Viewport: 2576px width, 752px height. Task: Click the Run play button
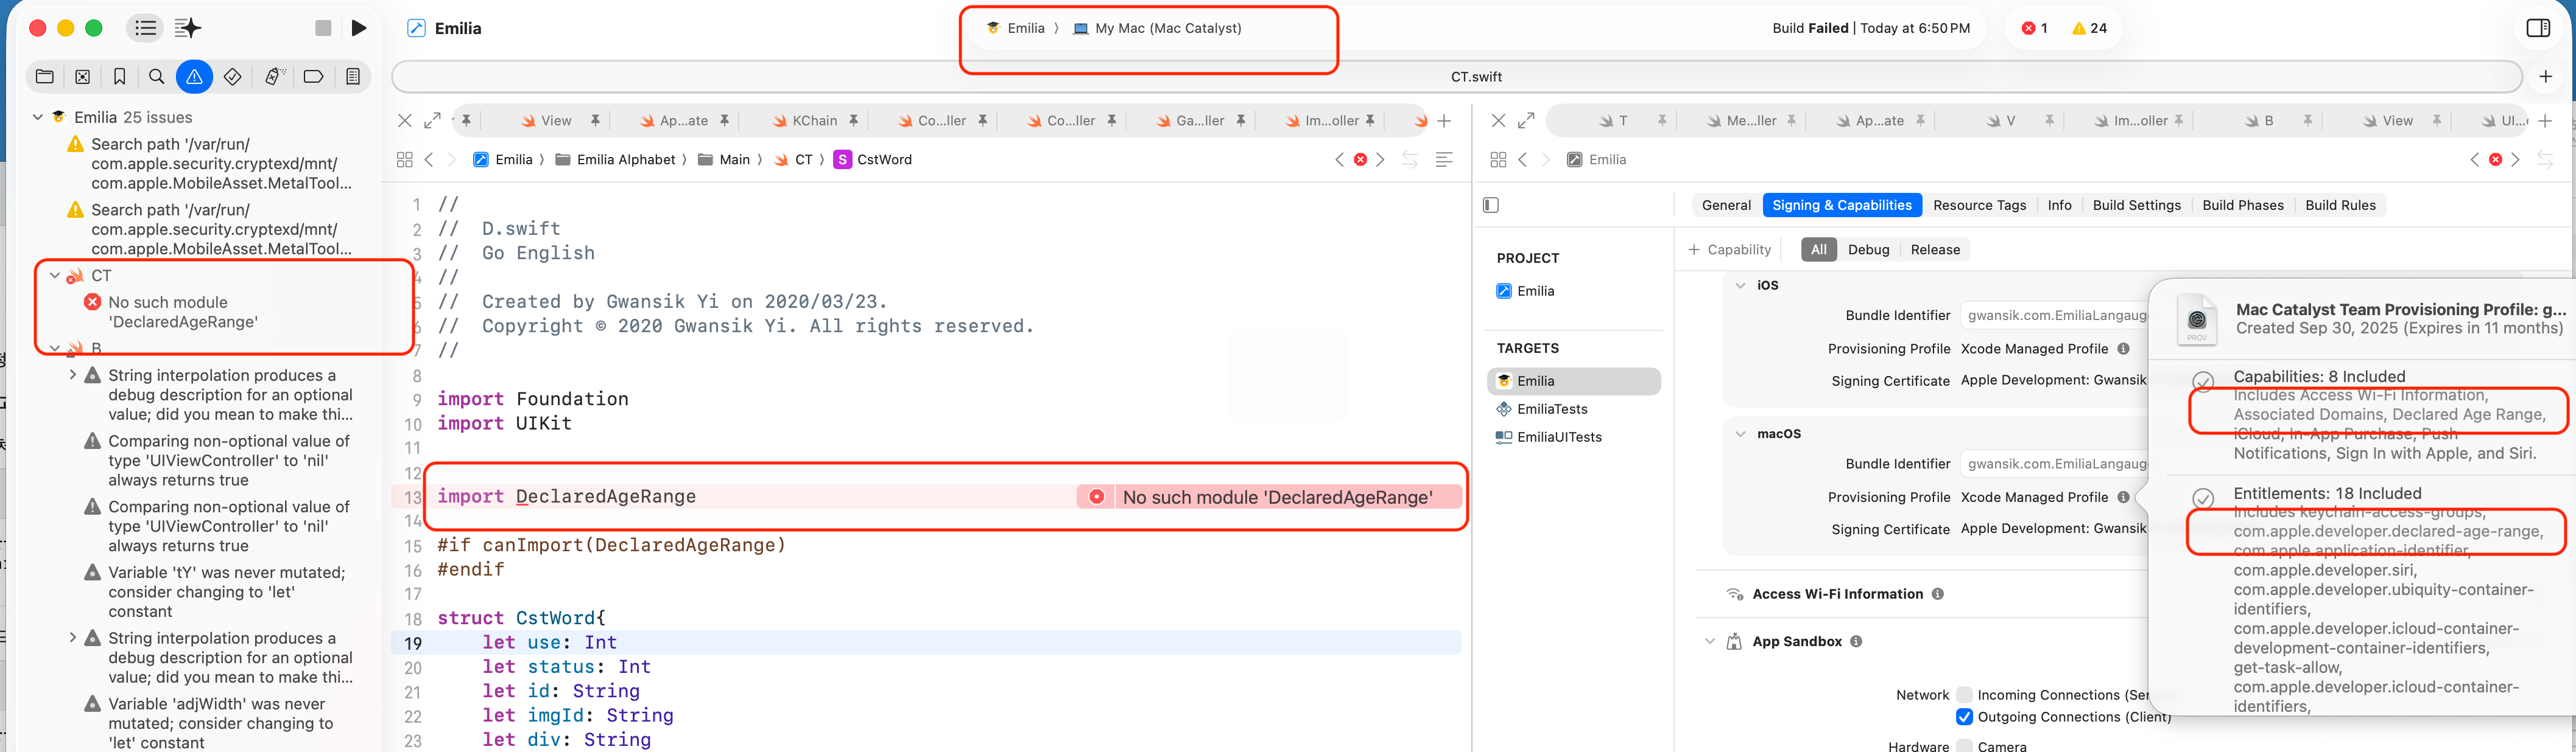(359, 28)
